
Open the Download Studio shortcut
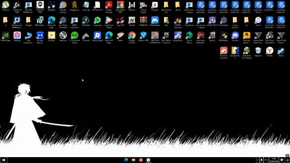[x=109, y=22]
